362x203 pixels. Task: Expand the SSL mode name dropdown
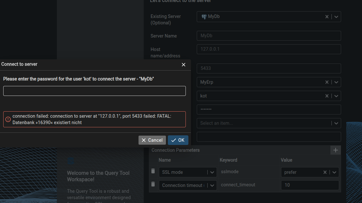pyautogui.click(x=212, y=172)
